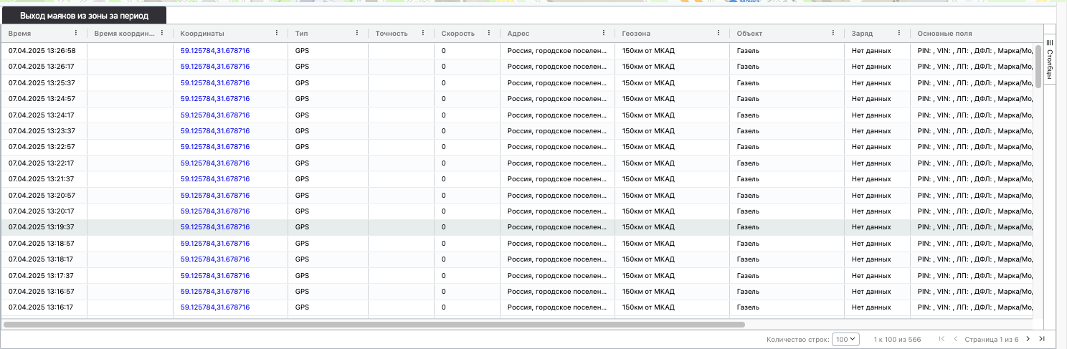
Task: Open the Время column menu icon
Action: coord(76,33)
